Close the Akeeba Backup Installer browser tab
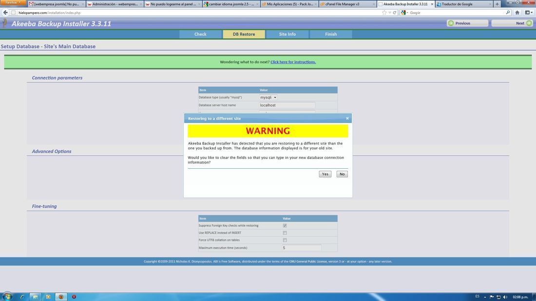 (432, 4)
